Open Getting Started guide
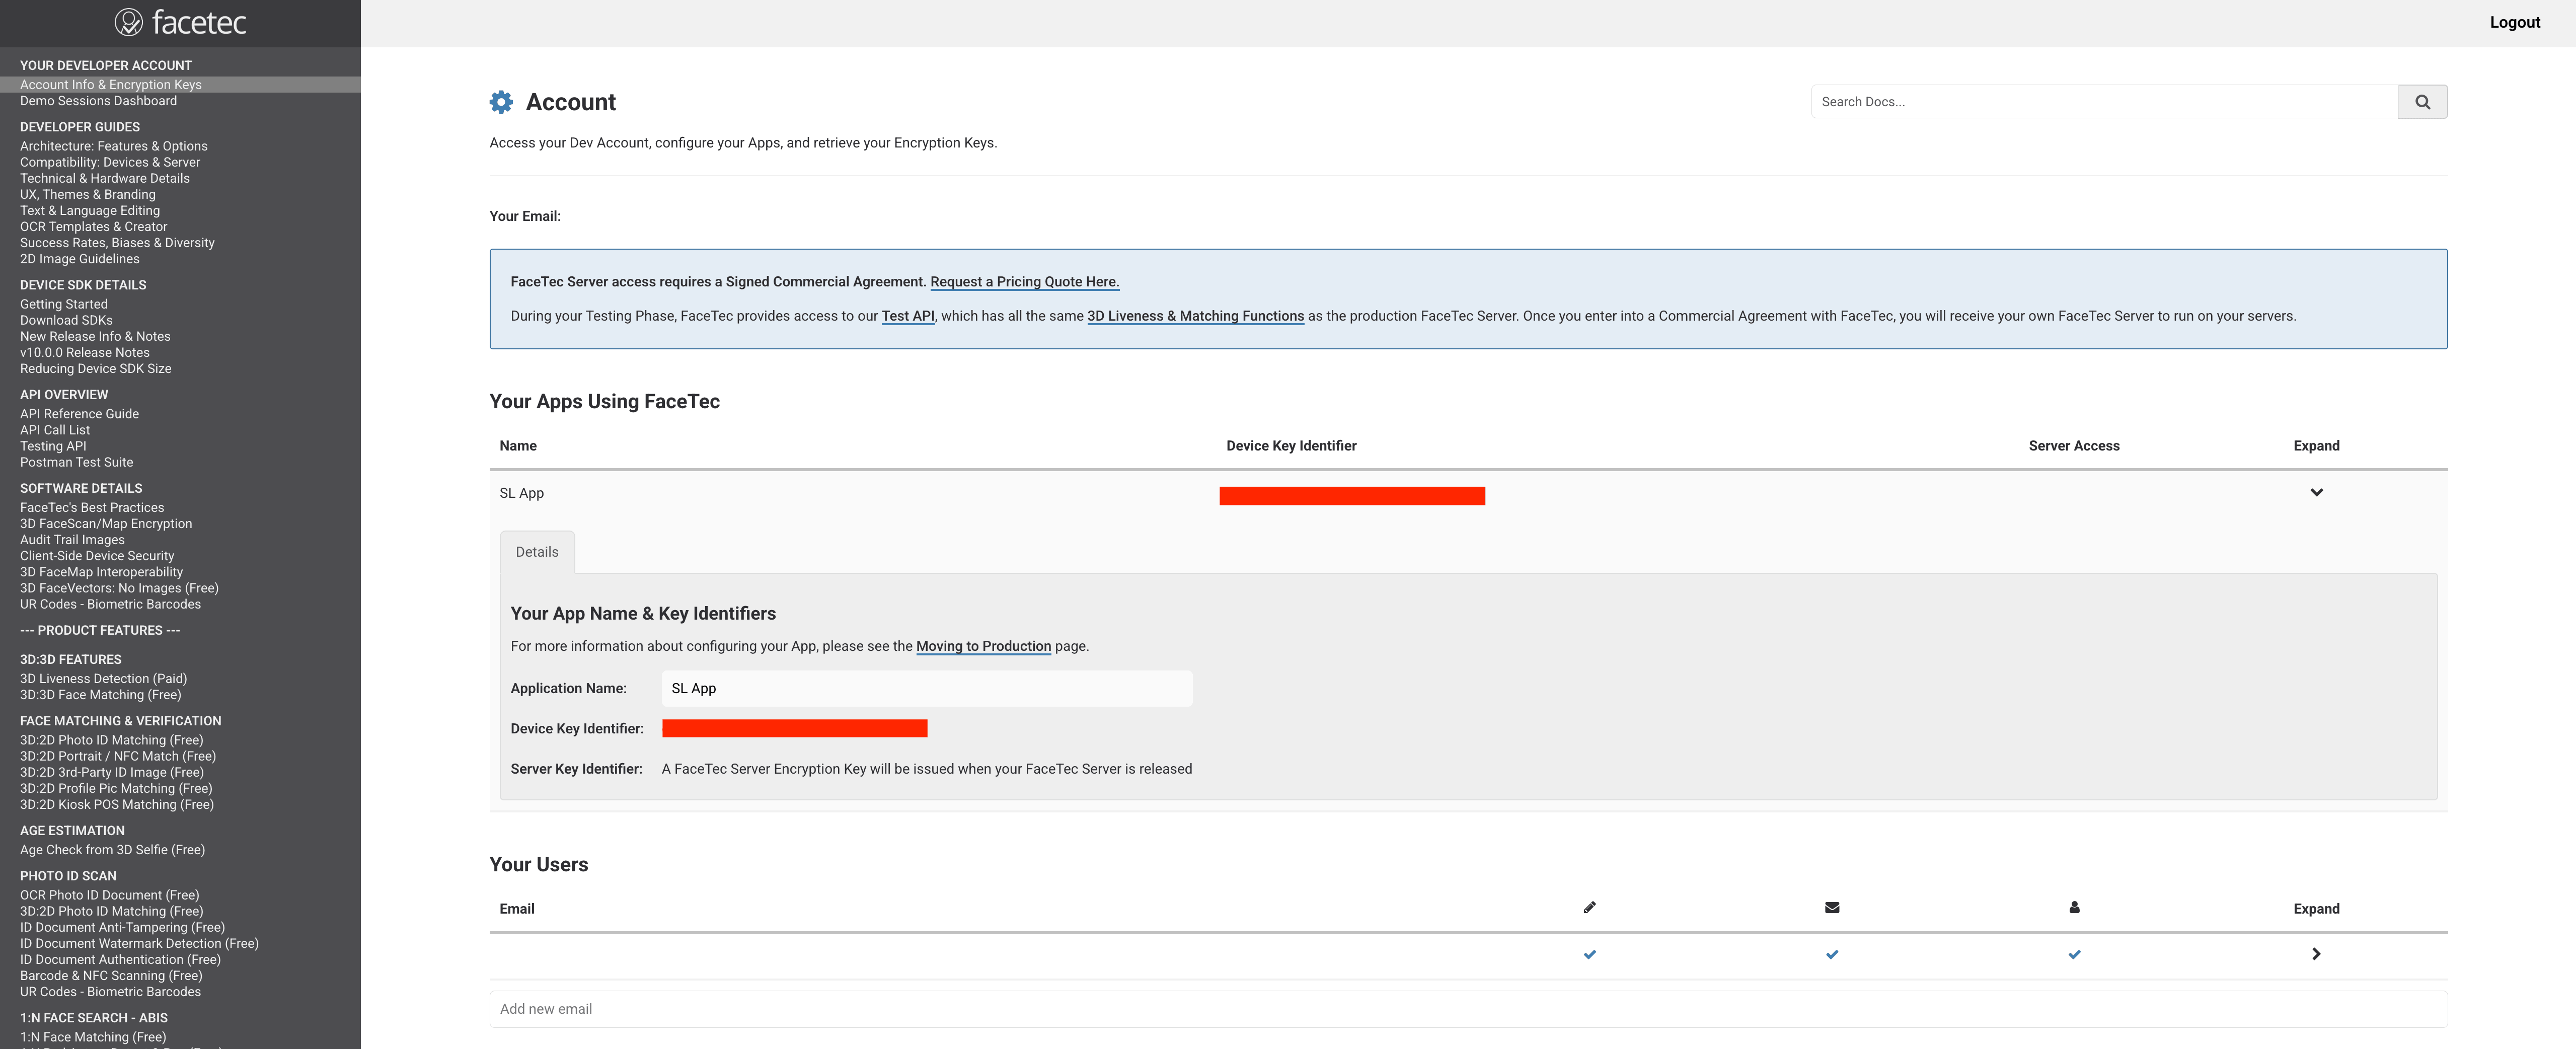This screenshot has height=1049, width=2576. 64,304
